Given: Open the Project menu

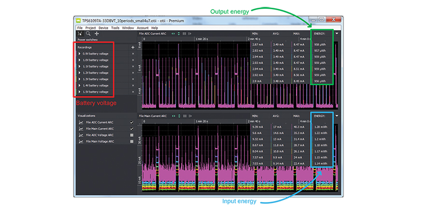Looking at the screenshot, I should click(x=91, y=28).
